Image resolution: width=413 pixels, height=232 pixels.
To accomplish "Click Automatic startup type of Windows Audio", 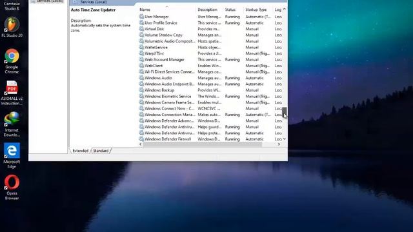I will 254,78.
